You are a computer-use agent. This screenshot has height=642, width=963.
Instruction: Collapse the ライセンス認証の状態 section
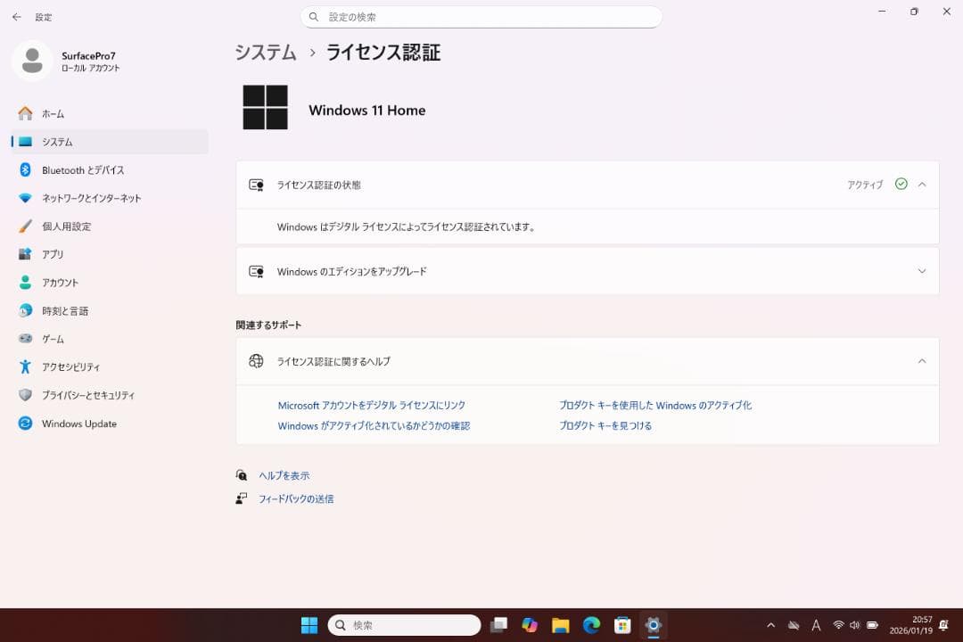pos(922,185)
